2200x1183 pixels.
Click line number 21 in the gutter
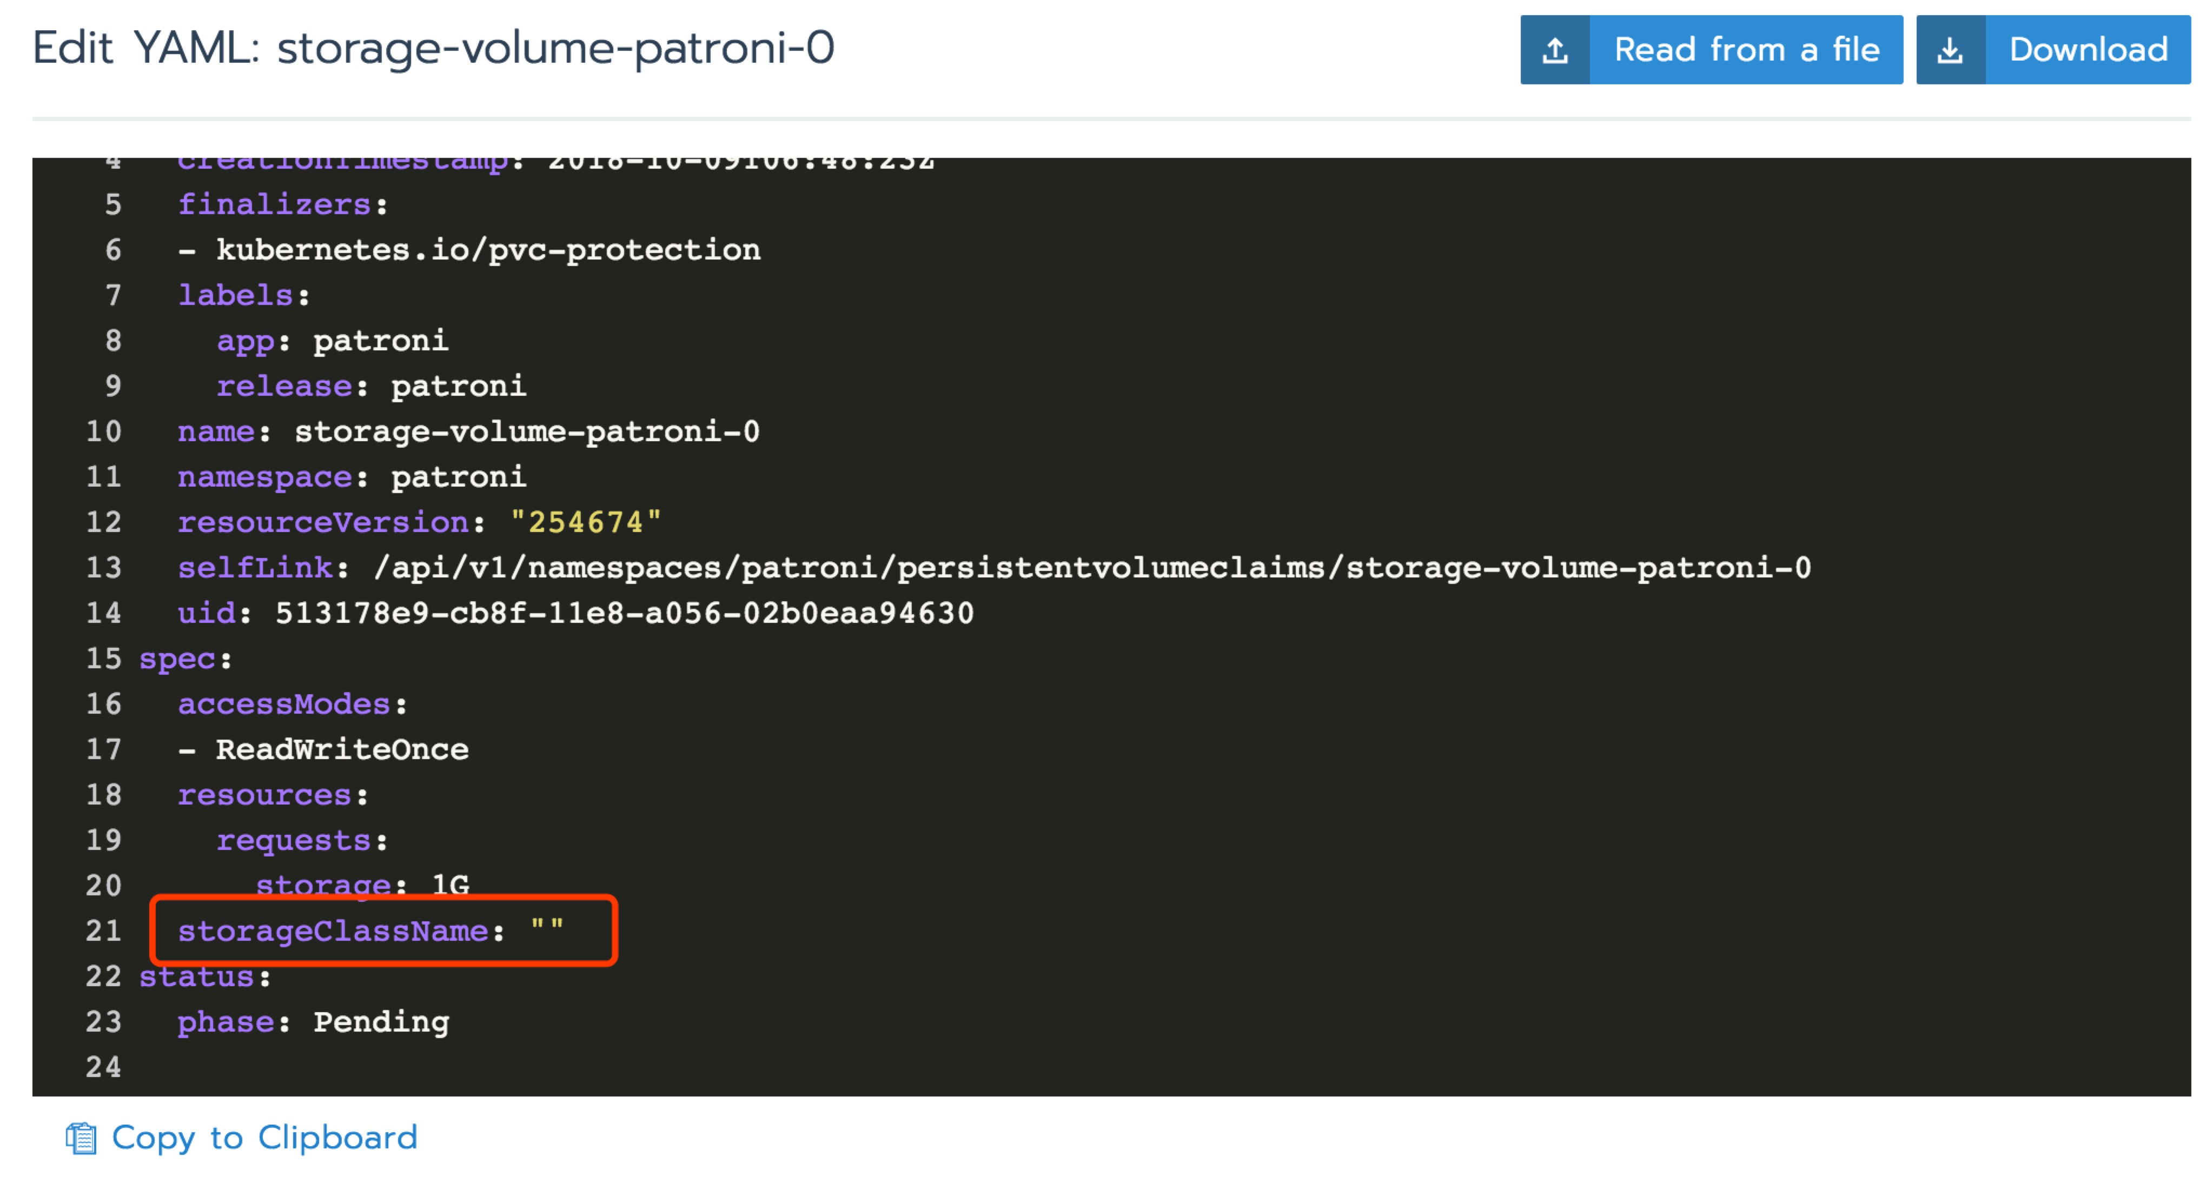[x=104, y=931]
